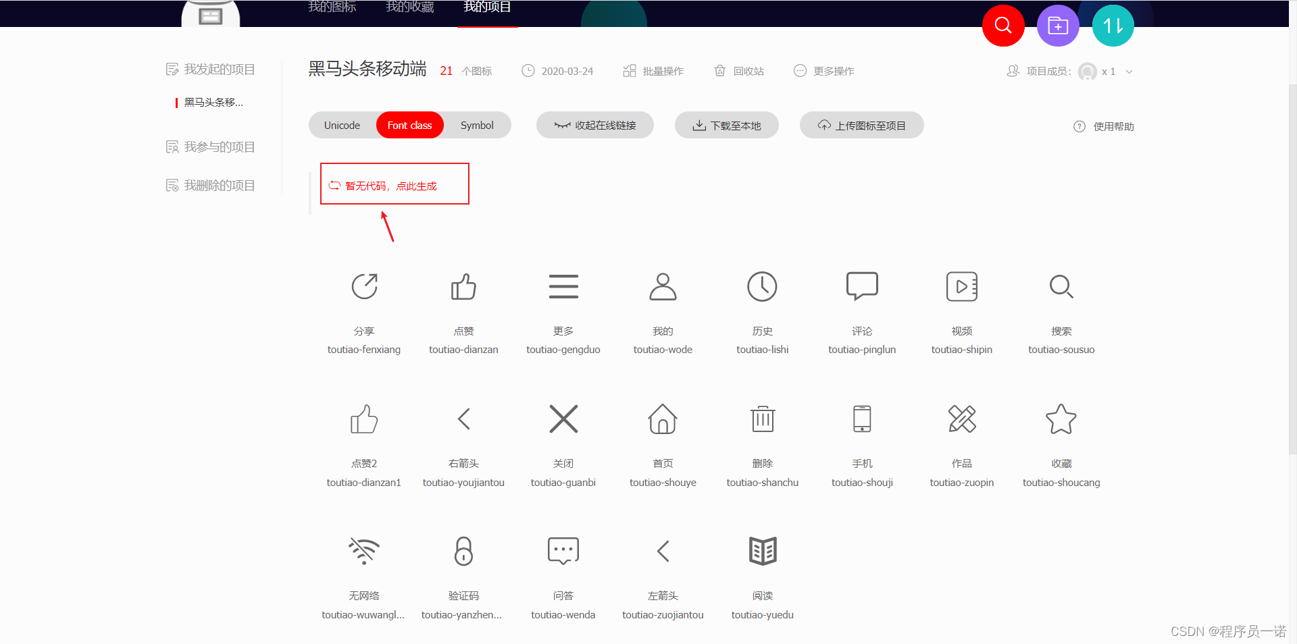Select the toutiao-shouji phone icon
Image resolution: width=1297 pixels, height=644 pixels.
pyautogui.click(x=862, y=419)
